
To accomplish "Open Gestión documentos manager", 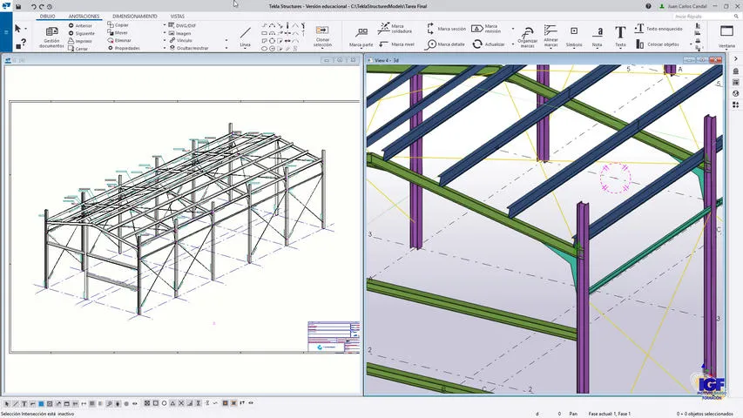I will click(51, 37).
